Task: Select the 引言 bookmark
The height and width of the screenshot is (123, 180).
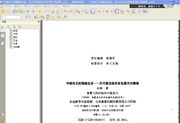Action: point(15,40)
